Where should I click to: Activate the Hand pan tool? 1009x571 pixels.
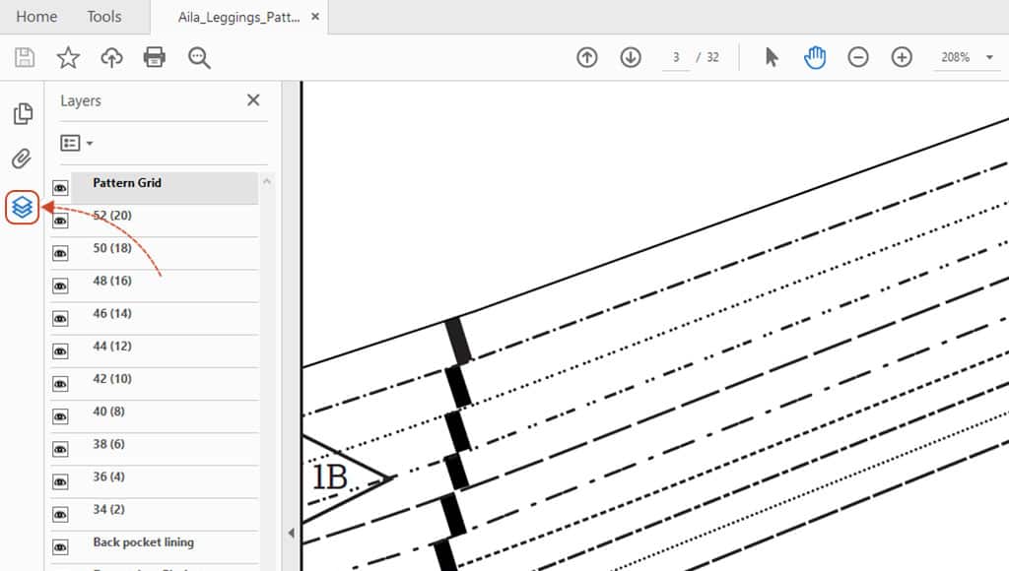click(815, 58)
